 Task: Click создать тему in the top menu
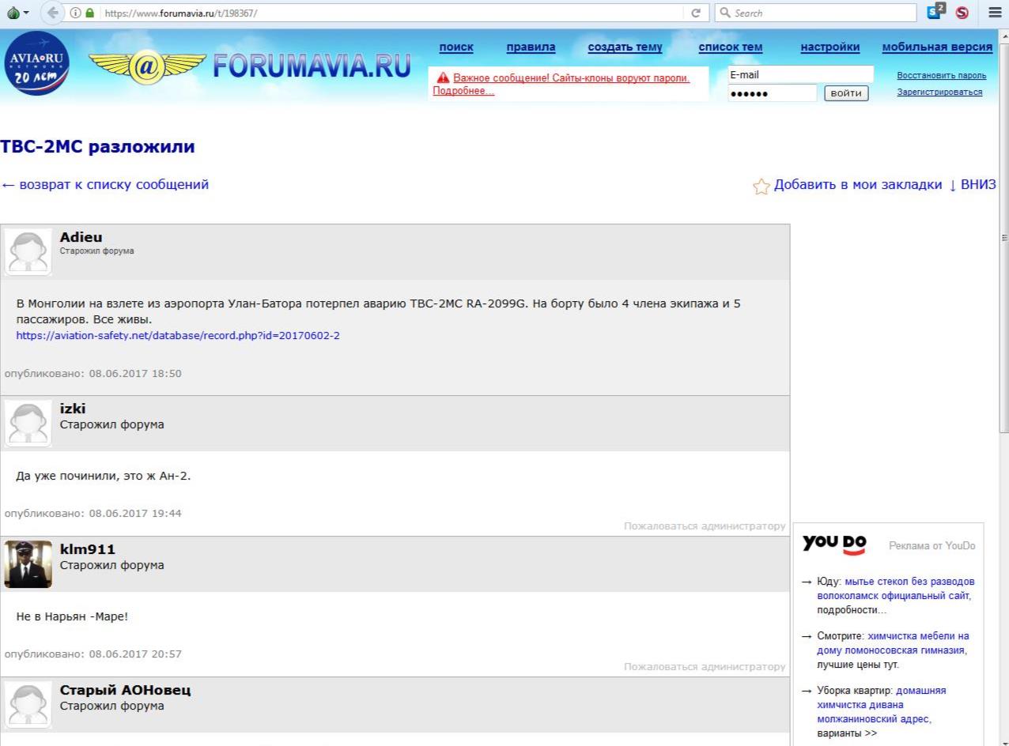point(625,47)
